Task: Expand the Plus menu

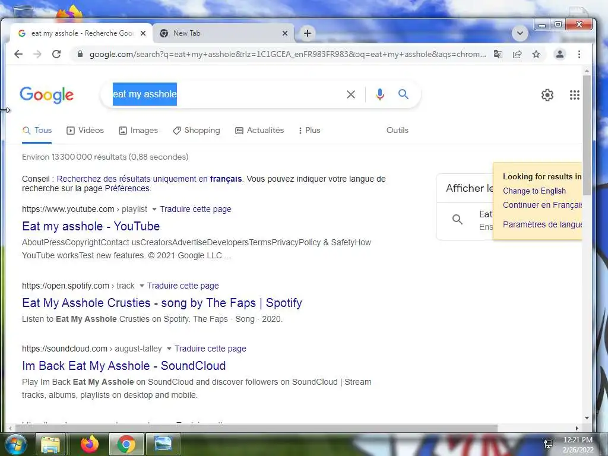Action: coord(309,130)
